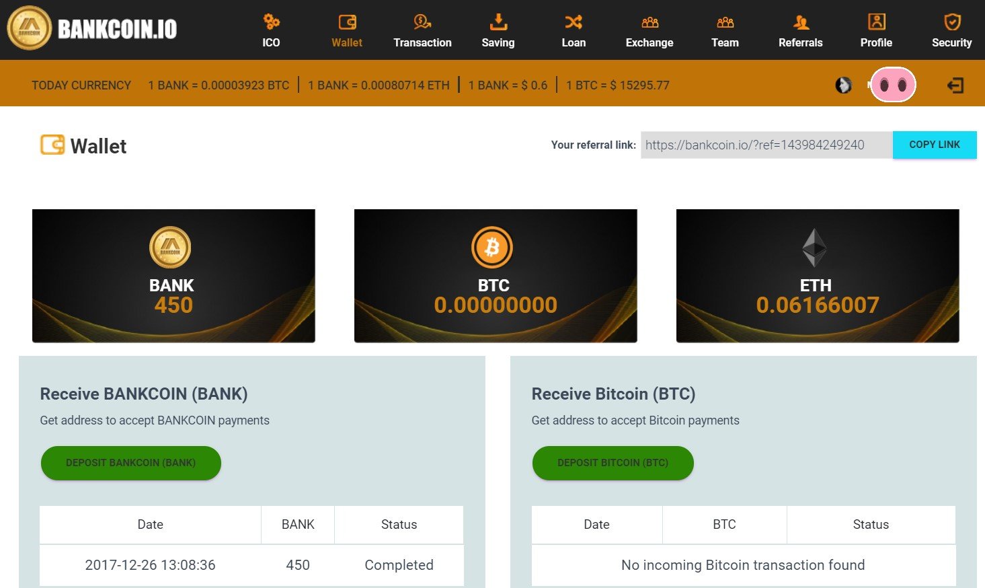Open the ICO page icon
This screenshot has width=985, height=588.
coord(271,22)
